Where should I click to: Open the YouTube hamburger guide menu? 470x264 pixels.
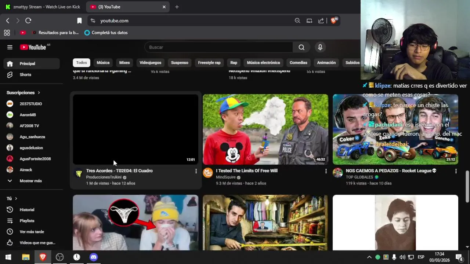click(10, 47)
